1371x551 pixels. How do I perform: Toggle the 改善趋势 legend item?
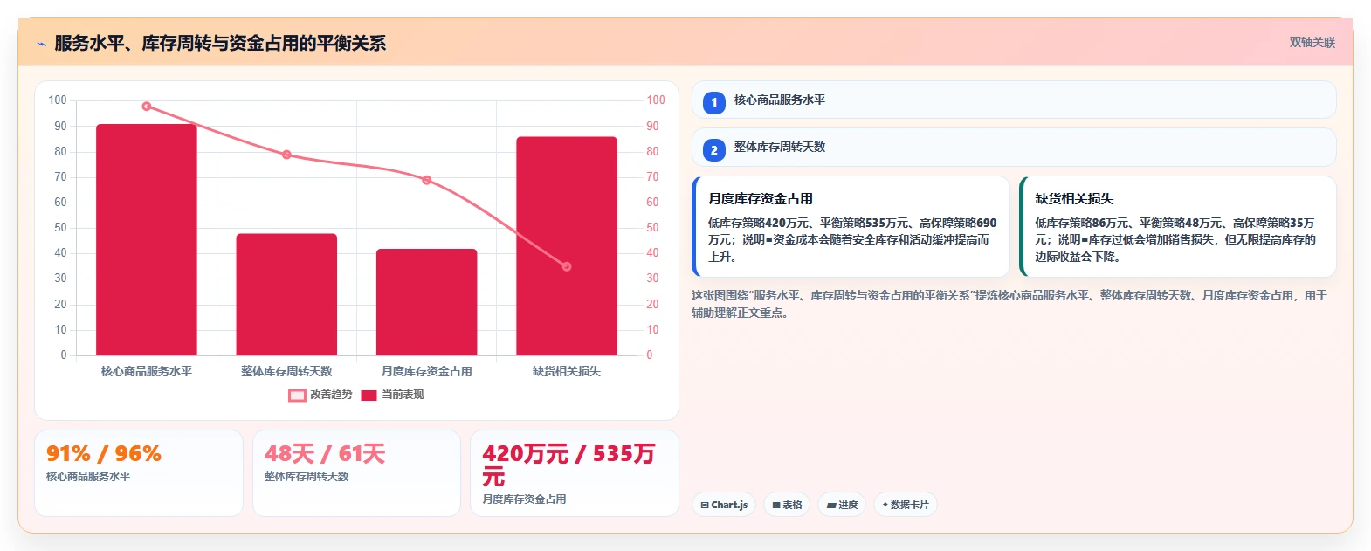320,395
